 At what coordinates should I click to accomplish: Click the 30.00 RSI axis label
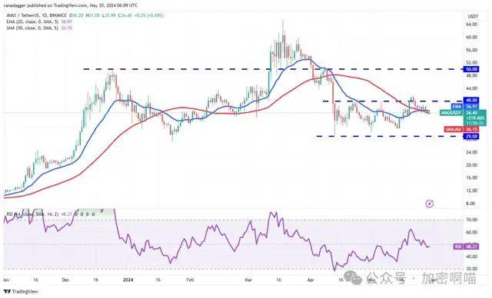tap(471, 269)
